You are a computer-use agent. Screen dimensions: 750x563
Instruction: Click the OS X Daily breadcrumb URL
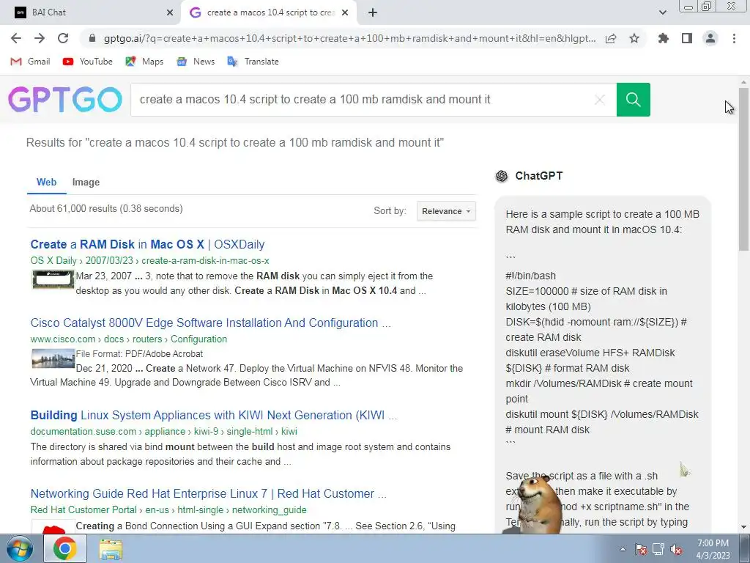[x=149, y=260]
